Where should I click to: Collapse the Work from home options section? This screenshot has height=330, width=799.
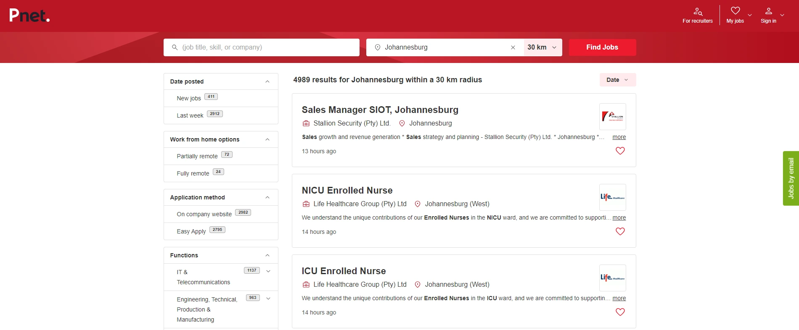(267, 139)
